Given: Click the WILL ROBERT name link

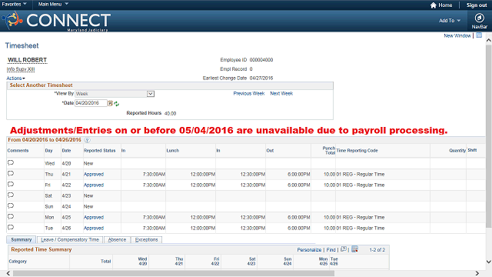Looking at the screenshot, I should (28, 60).
